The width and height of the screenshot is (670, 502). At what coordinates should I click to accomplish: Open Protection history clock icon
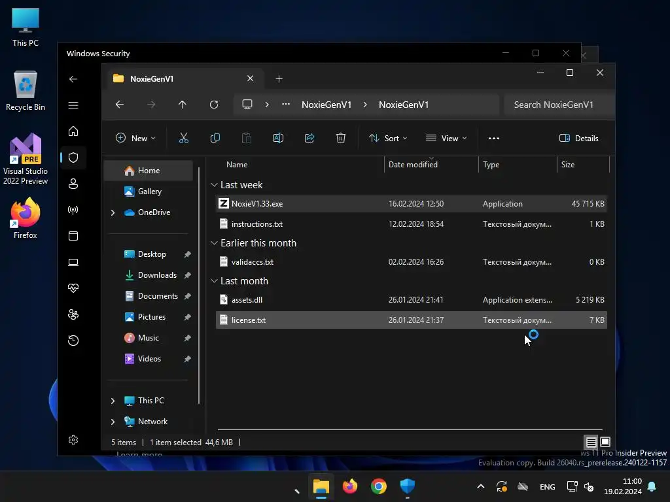[x=73, y=340]
